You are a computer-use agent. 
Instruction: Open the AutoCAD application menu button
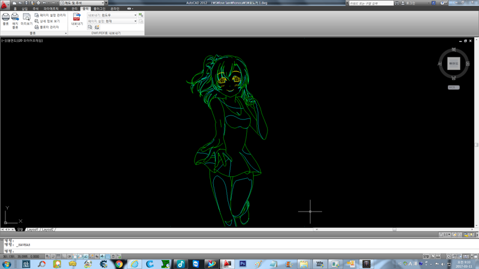pyautogui.click(x=4, y=5)
